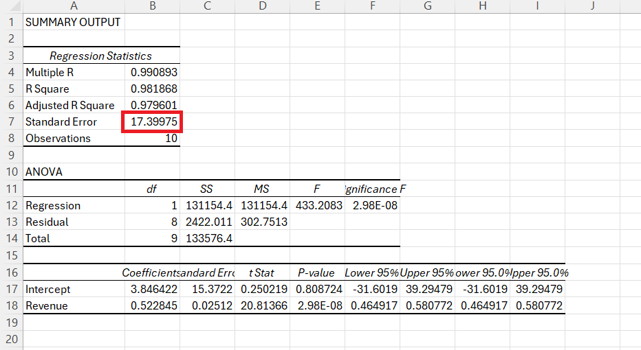Click the Adjusted R Square label
This screenshot has width=641, height=350.
coord(74,105)
